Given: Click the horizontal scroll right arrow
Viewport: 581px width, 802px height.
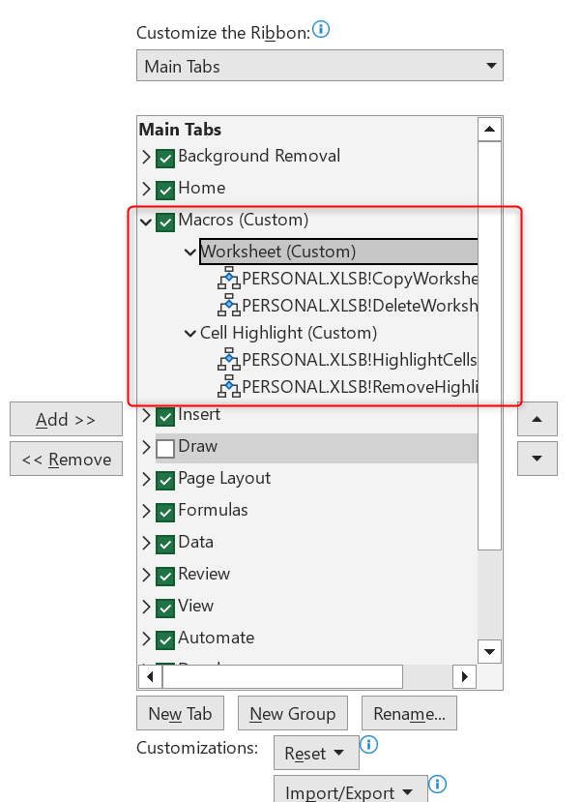Looking at the screenshot, I should tap(464, 676).
